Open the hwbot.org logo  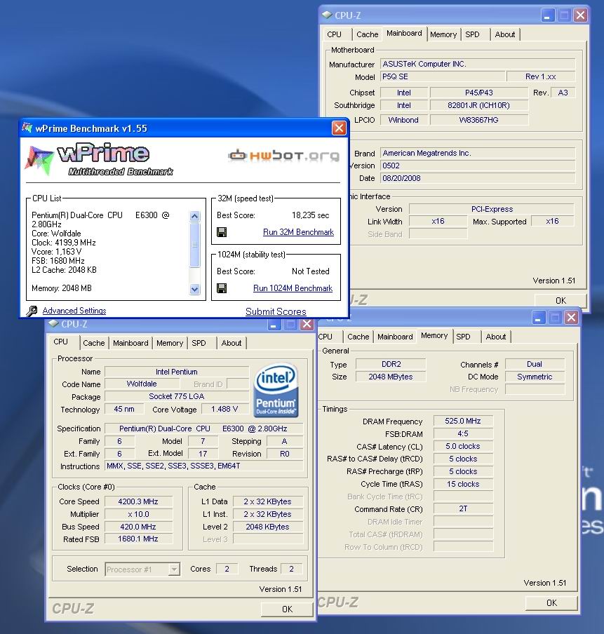tap(283, 155)
